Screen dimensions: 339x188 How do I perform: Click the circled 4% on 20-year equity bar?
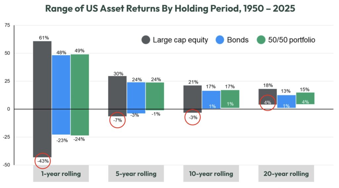pos(267,103)
